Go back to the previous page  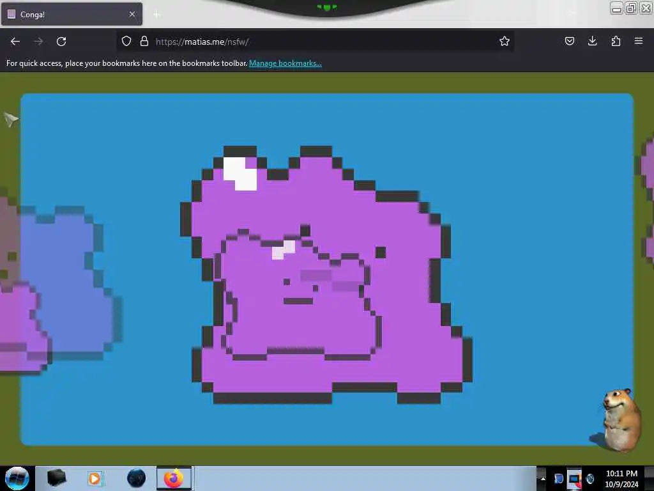pyautogui.click(x=15, y=42)
